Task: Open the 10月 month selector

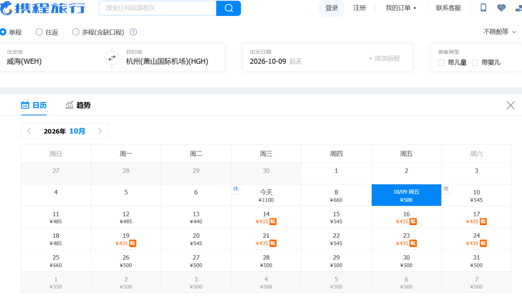Action: (x=77, y=131)
